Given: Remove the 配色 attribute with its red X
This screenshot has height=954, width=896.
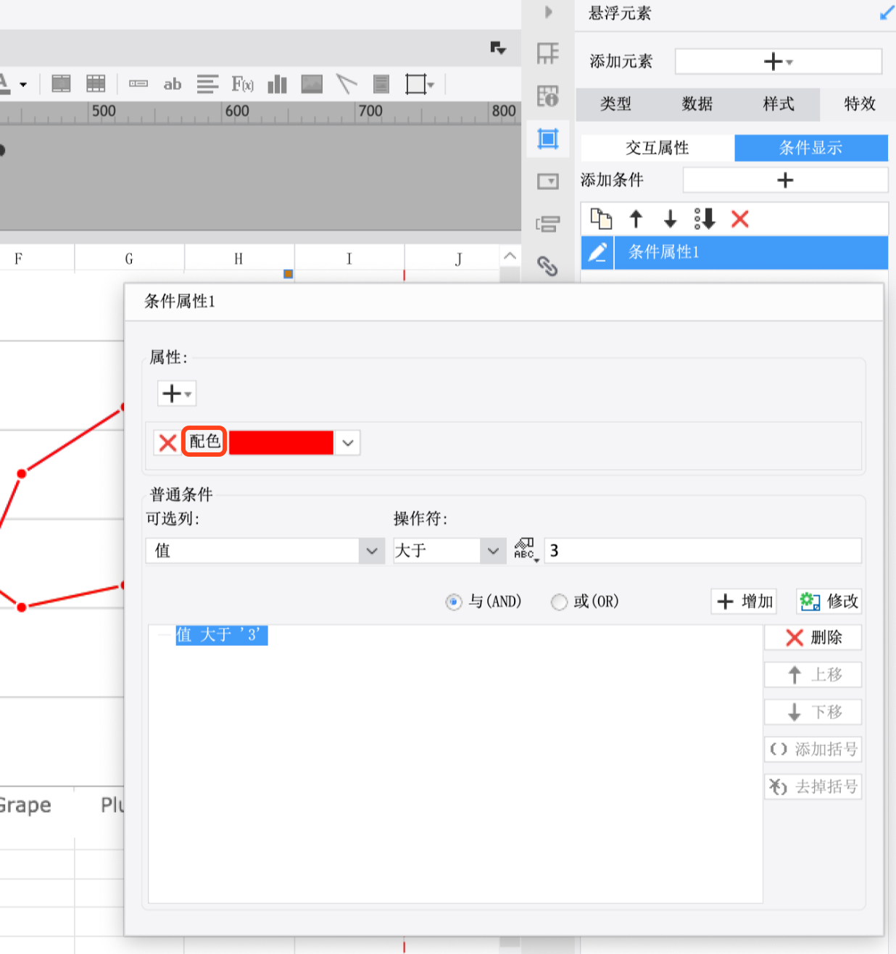Looking at the screenshot, I should [x=167, y=443].
